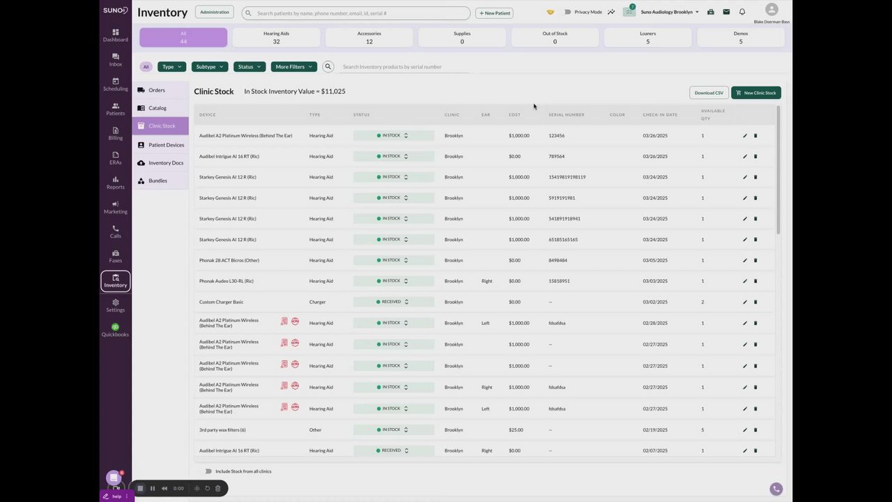Click the patient search field

[356, 13]
